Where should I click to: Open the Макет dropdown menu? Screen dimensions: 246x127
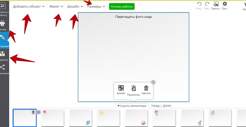point(56,6)
